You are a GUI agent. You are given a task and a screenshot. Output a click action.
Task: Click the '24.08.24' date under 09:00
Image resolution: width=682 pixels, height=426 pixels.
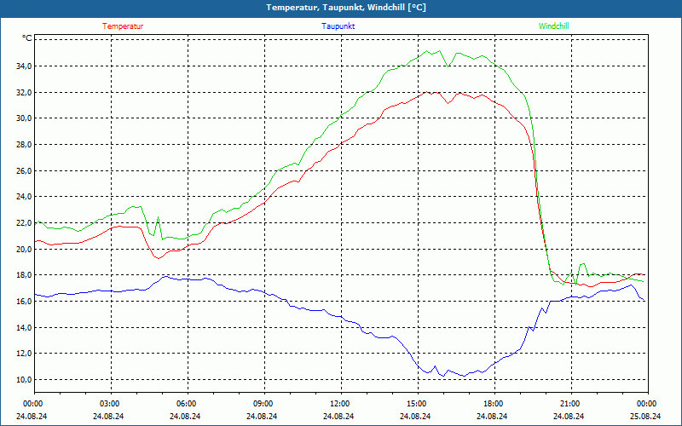(263, 416)
